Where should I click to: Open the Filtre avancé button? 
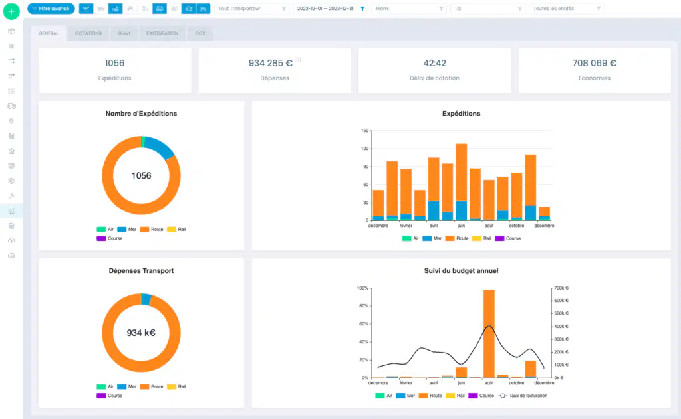[x=51, y=9]
